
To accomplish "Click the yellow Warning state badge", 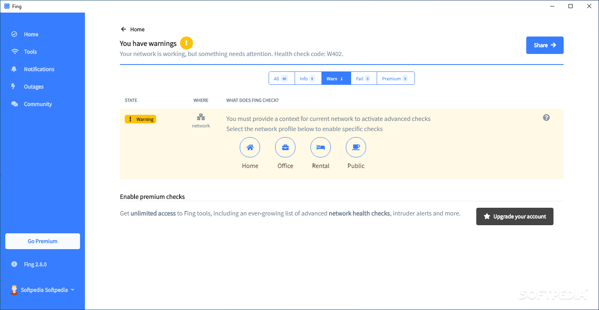I will pos(140,119).
